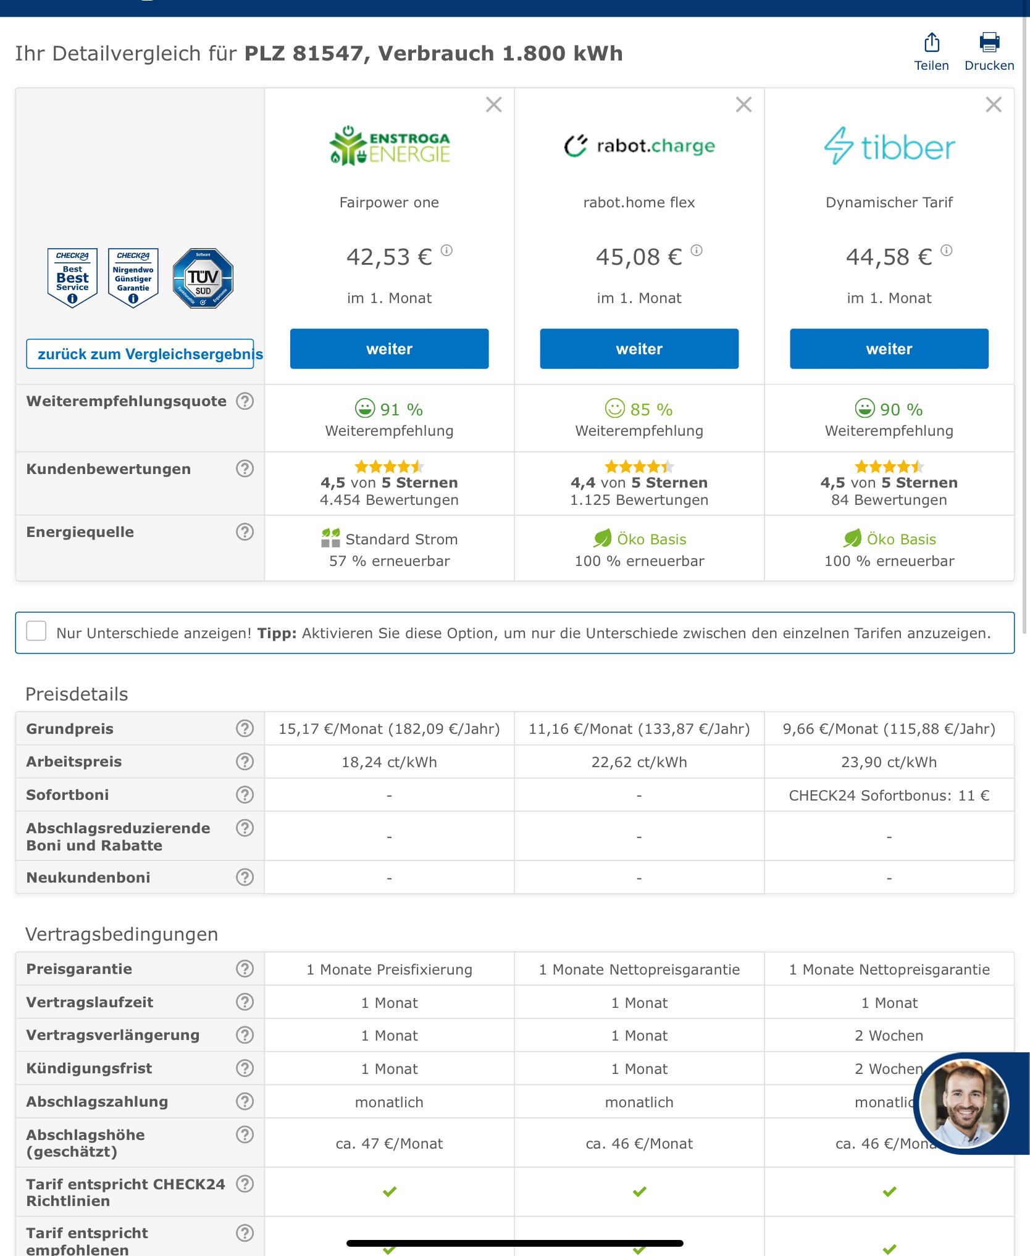Click the rabot.charge logo
The height and width of the screenshot is (1256, 1030).
point(639,146)
